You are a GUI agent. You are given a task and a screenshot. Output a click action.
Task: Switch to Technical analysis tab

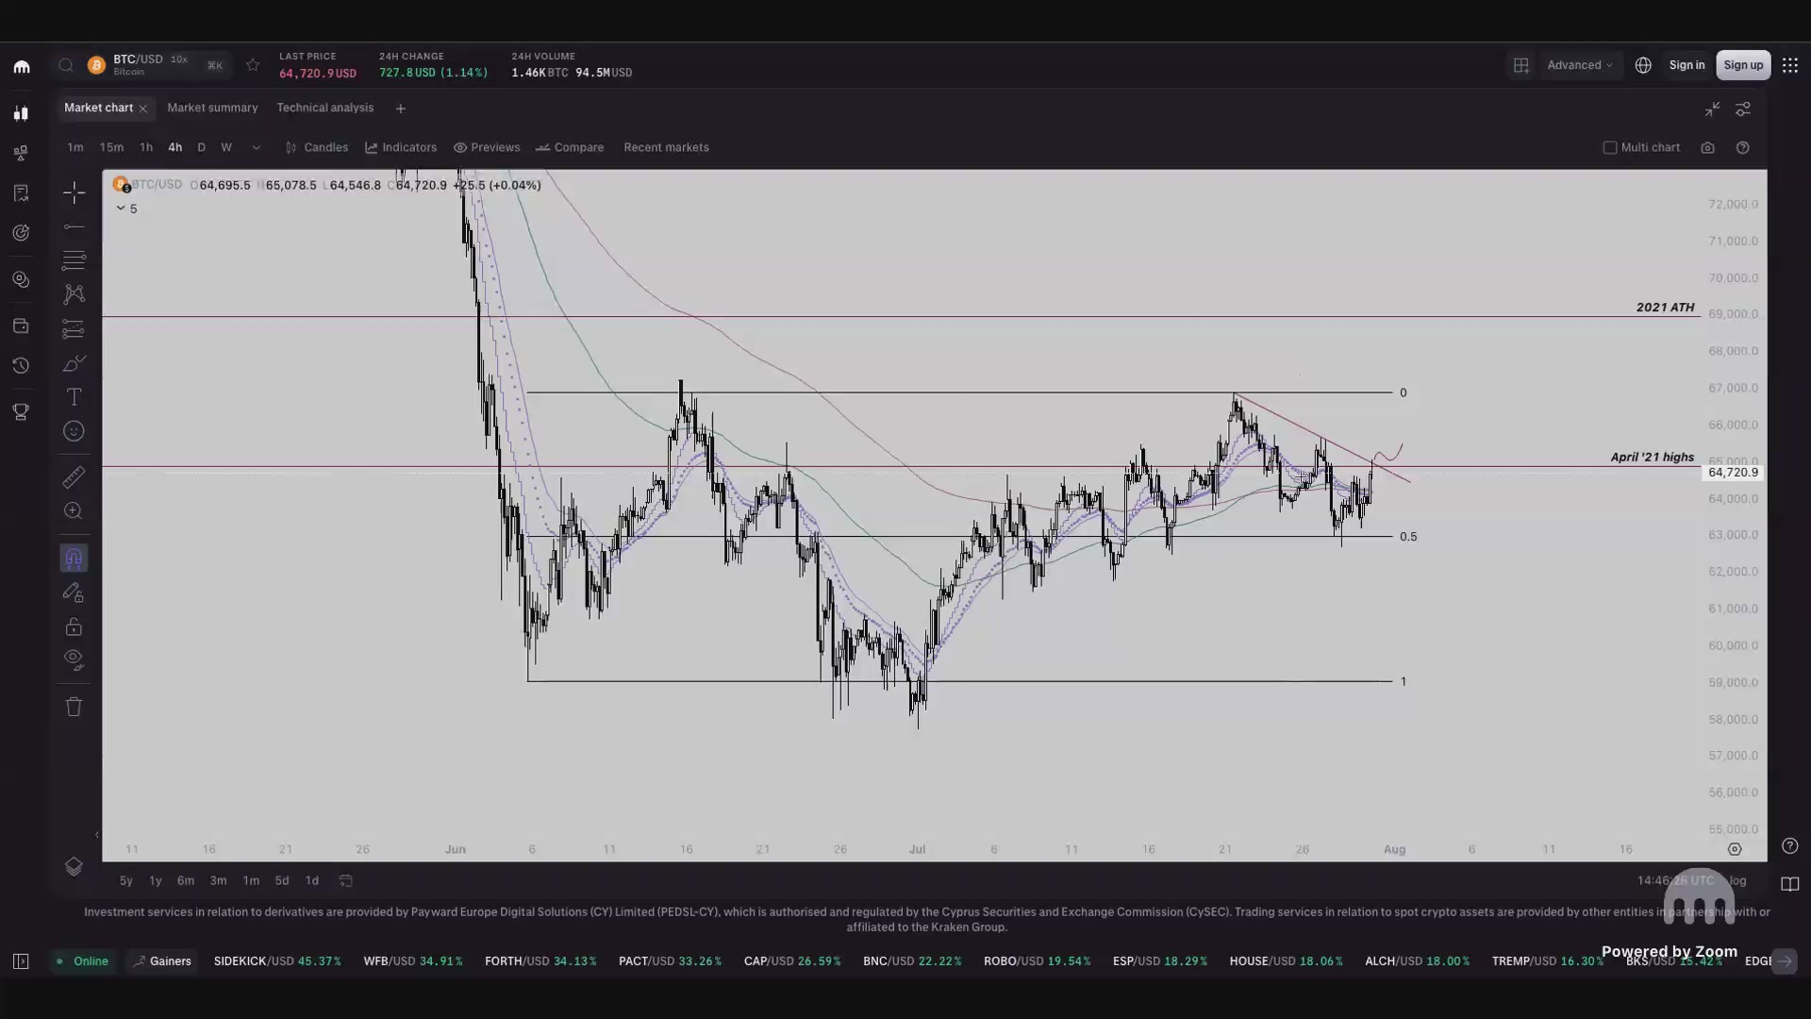click(x=324, y=108)
